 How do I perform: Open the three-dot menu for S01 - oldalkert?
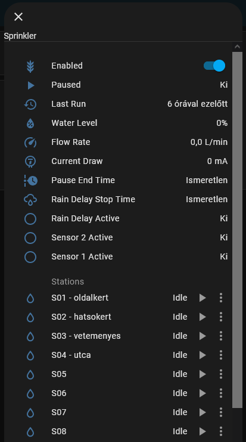click(x=221, y=298)
